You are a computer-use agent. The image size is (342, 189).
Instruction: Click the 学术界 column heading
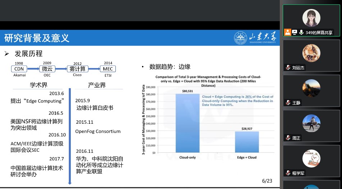click(x=38, y=85)
